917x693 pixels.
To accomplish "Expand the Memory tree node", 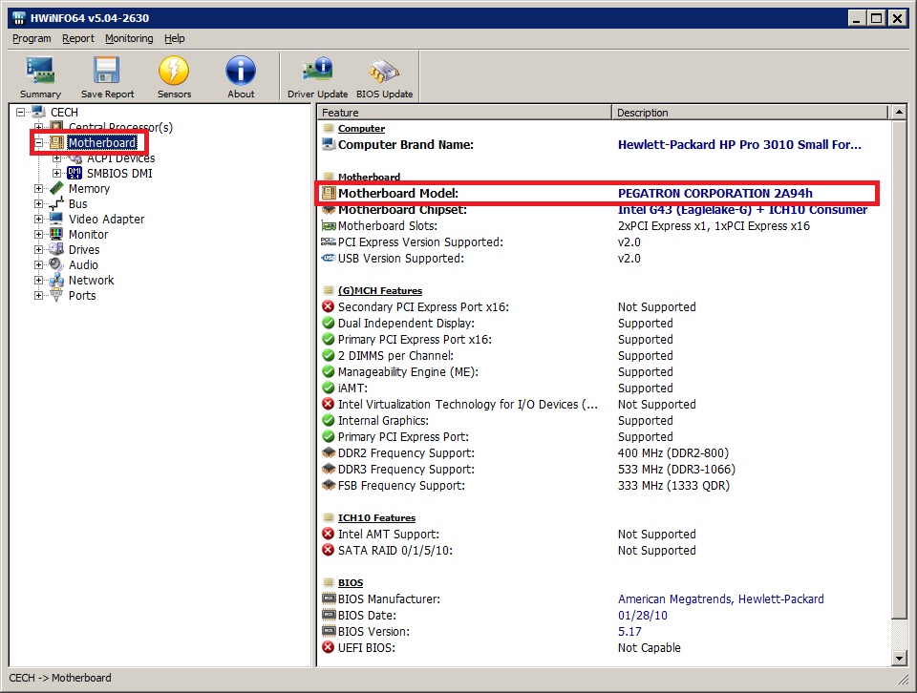I will pos(39,189).
